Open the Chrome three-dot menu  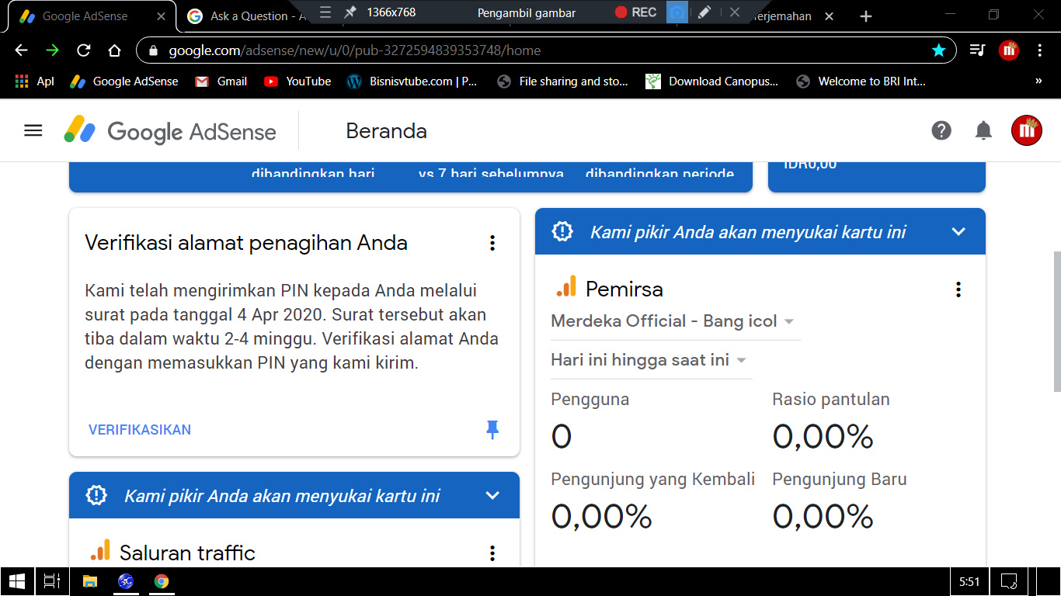1040,50
